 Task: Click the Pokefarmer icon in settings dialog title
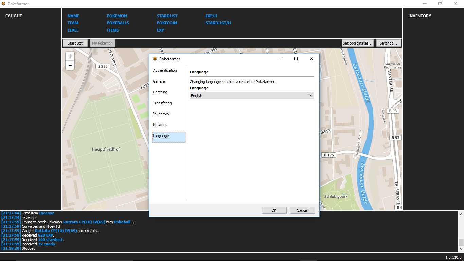point(155,59)
